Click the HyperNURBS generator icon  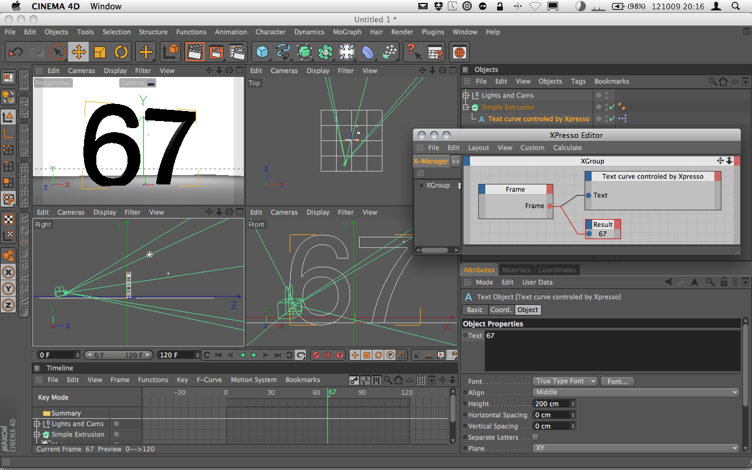pyautogui.click(x=304, y=52)
